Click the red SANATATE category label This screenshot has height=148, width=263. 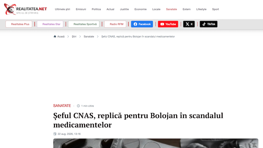click(x=62, y=106)
